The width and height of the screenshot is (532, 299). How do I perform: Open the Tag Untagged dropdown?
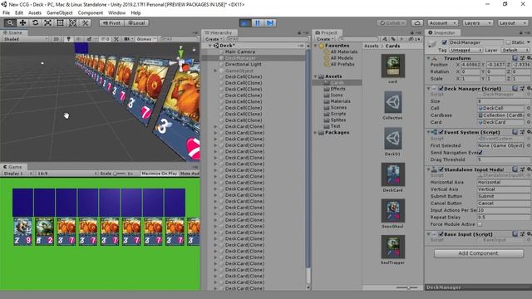465,50
